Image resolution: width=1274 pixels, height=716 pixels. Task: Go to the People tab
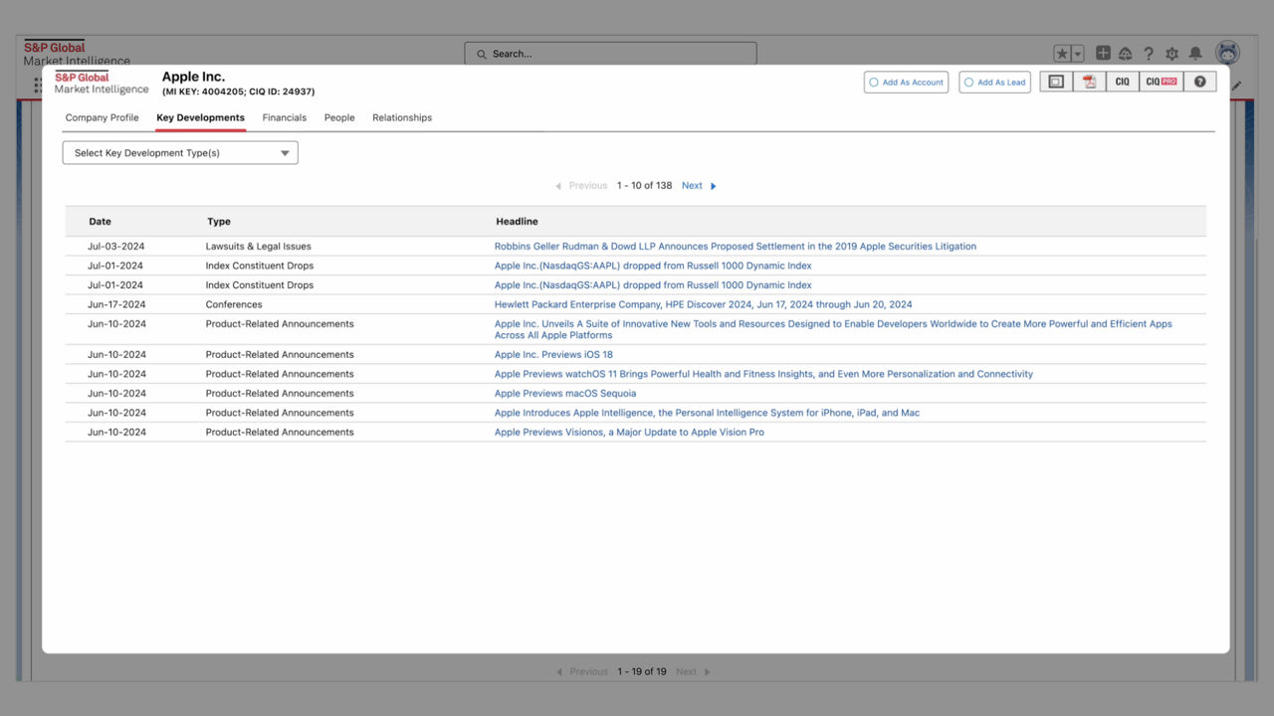(339, 117)
